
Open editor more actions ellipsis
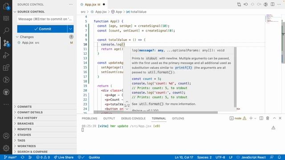point(279,4)
